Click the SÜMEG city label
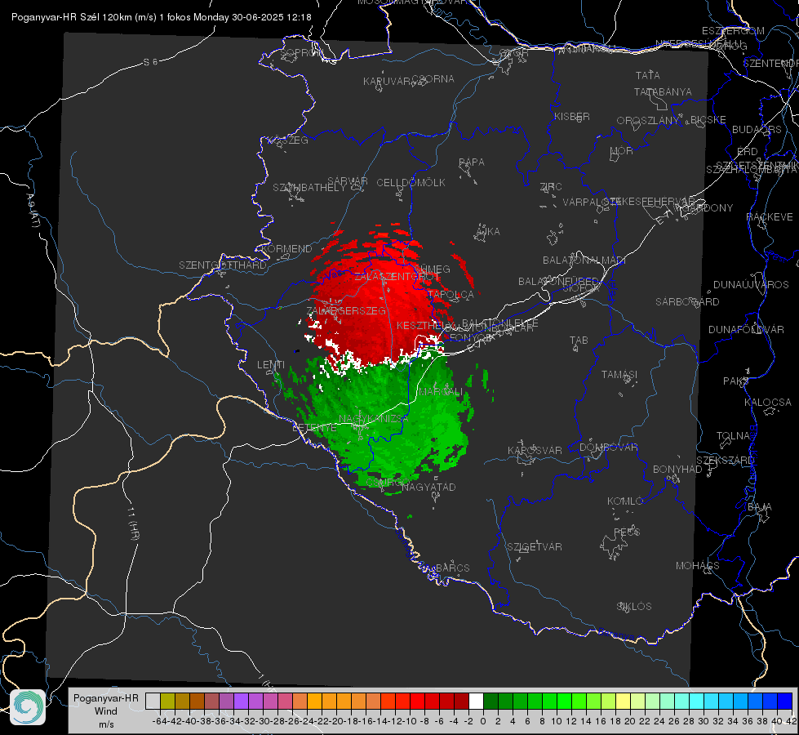This screenshot has width=799, height=735. coord(432,269)
